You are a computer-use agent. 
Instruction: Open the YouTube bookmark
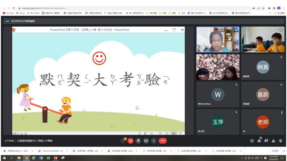point(8,13)
